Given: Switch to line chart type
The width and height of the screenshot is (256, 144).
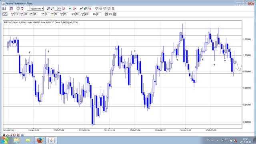Looking at the screenshot, I should (x=81, y=8).
